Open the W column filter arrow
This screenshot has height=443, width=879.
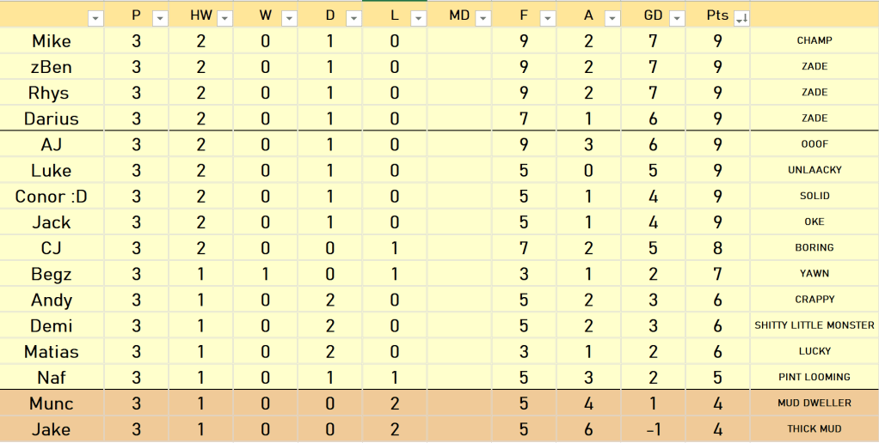click(289, 18)
